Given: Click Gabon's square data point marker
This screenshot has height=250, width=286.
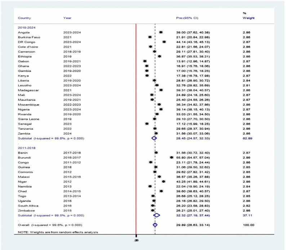Looking at the screenshot, I should (x=145, y=61).
